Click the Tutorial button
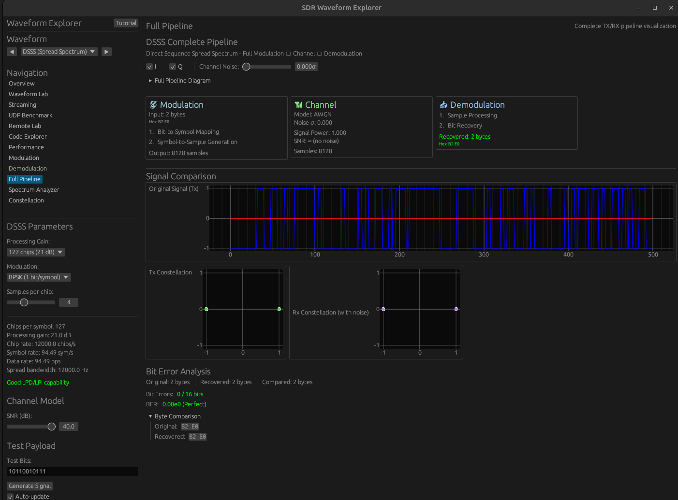The width and height of the screenshot is (678, 500). 126,23
